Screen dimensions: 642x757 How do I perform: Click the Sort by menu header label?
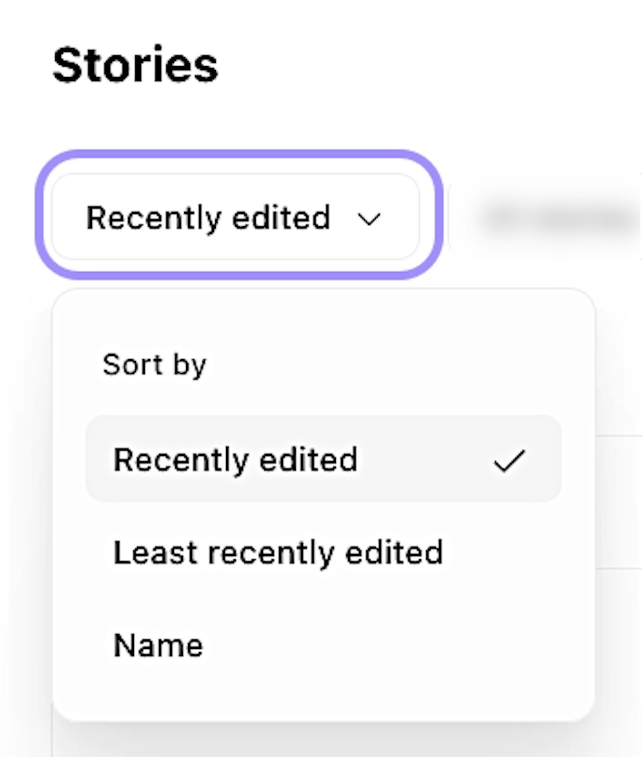(x=154, y=365)
